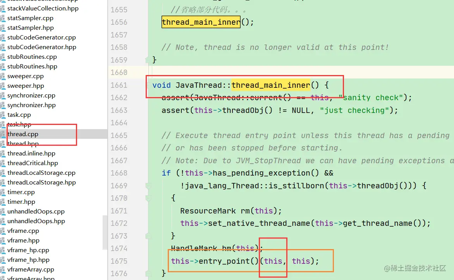Click file icon beside stubRoutines.hpp

click(x=3, y=67)
